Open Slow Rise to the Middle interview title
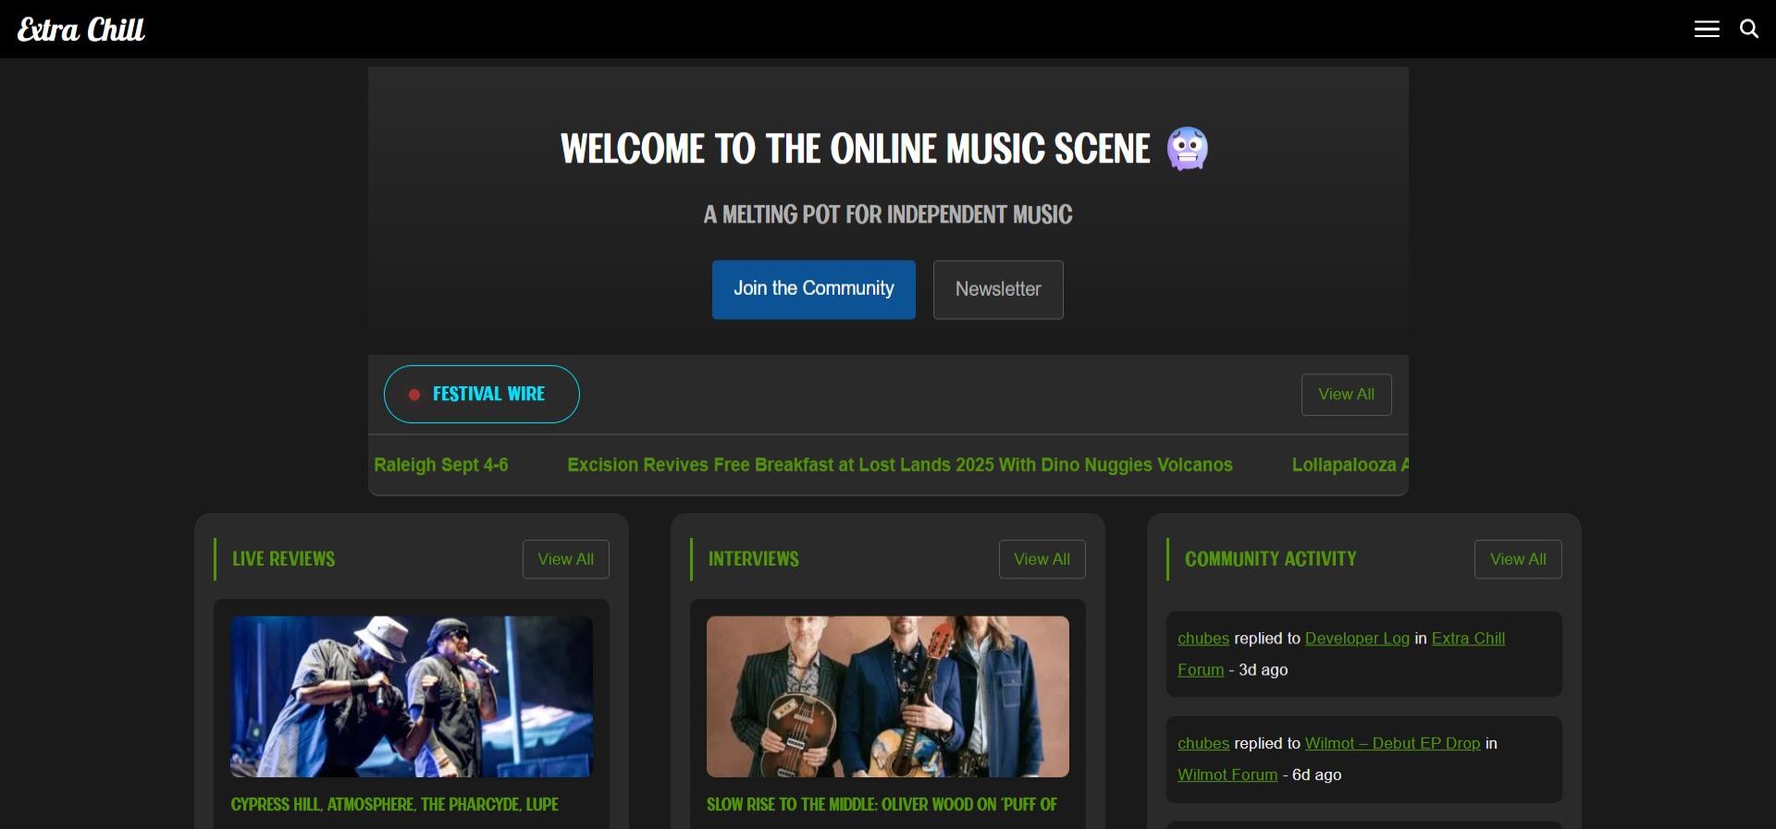The image size is (1776, 829). [x=882, y=805]
